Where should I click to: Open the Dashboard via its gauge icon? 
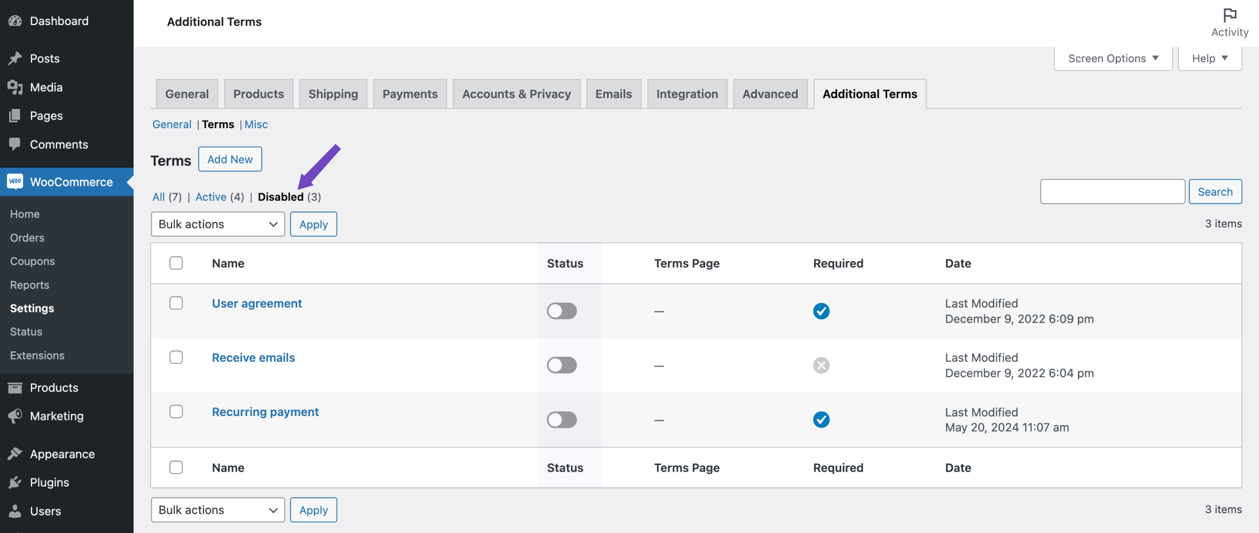coord(15,20)
